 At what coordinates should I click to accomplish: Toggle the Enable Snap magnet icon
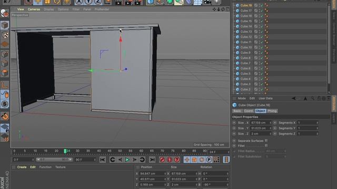tap(5, 116)
